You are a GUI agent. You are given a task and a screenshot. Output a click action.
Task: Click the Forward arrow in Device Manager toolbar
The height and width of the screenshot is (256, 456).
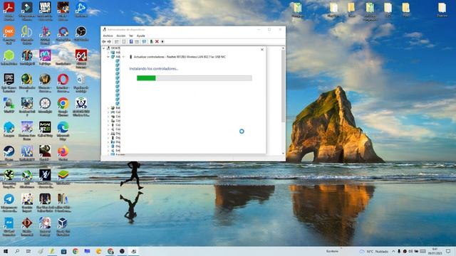[x=109, y=42]
